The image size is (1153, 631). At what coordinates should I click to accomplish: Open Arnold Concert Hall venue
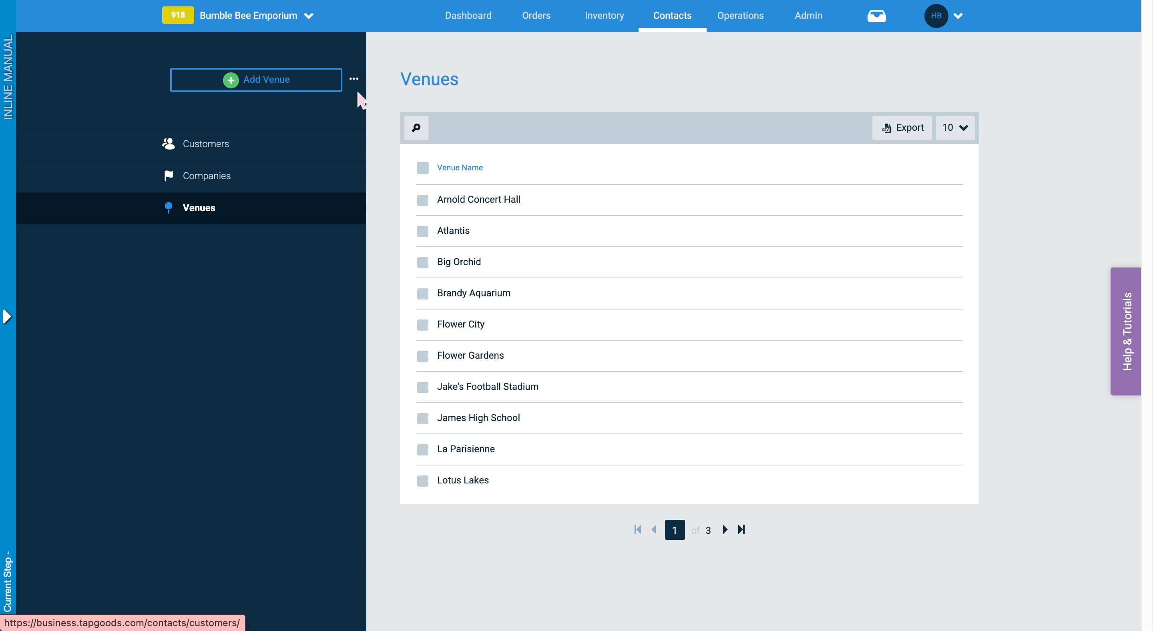478,200
